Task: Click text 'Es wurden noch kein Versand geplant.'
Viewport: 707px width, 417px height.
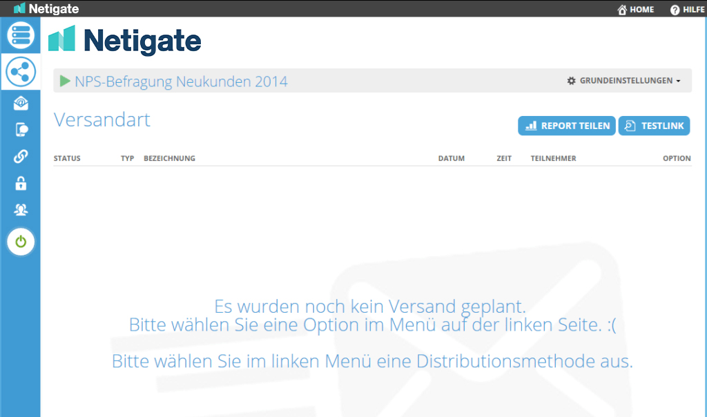Action: 370,307
